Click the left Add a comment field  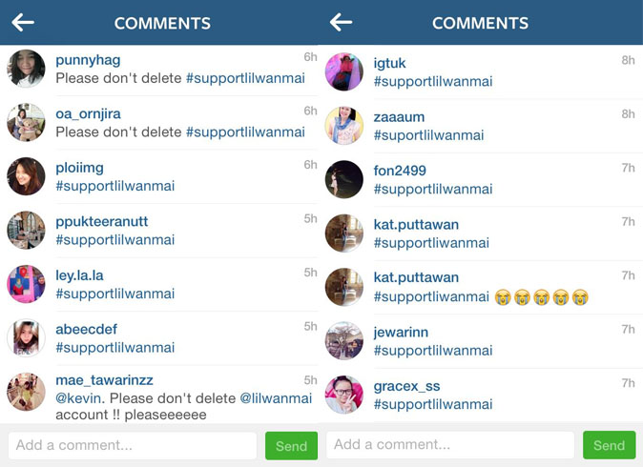coord(133,445)
